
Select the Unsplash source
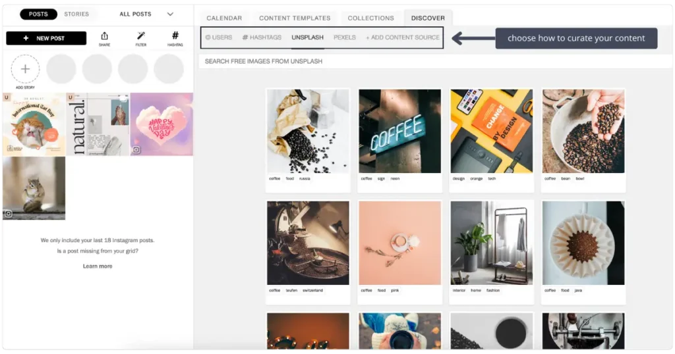[307, 38]
